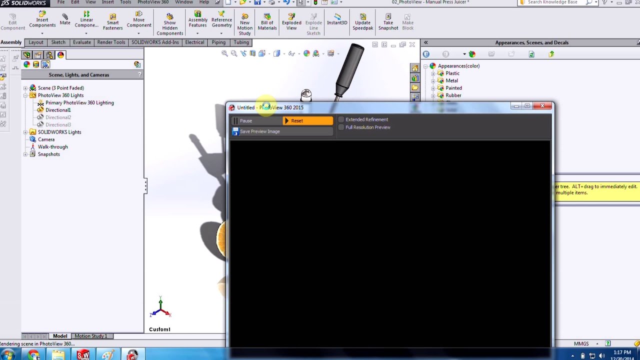Click the Search Knowledge Base field
640x360 pixels.
point(552,2)
